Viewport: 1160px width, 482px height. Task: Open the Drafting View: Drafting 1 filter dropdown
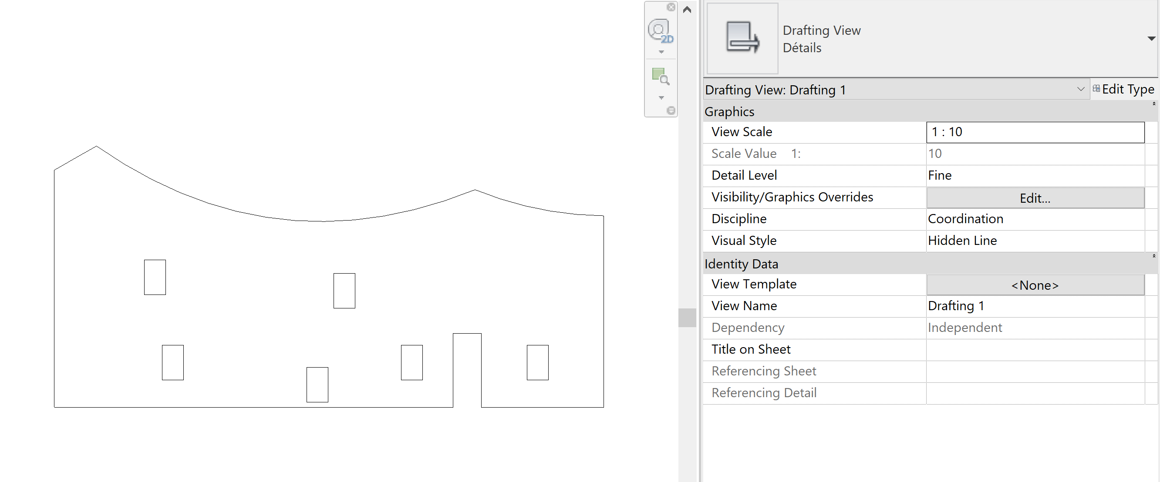coord(1080,90)
